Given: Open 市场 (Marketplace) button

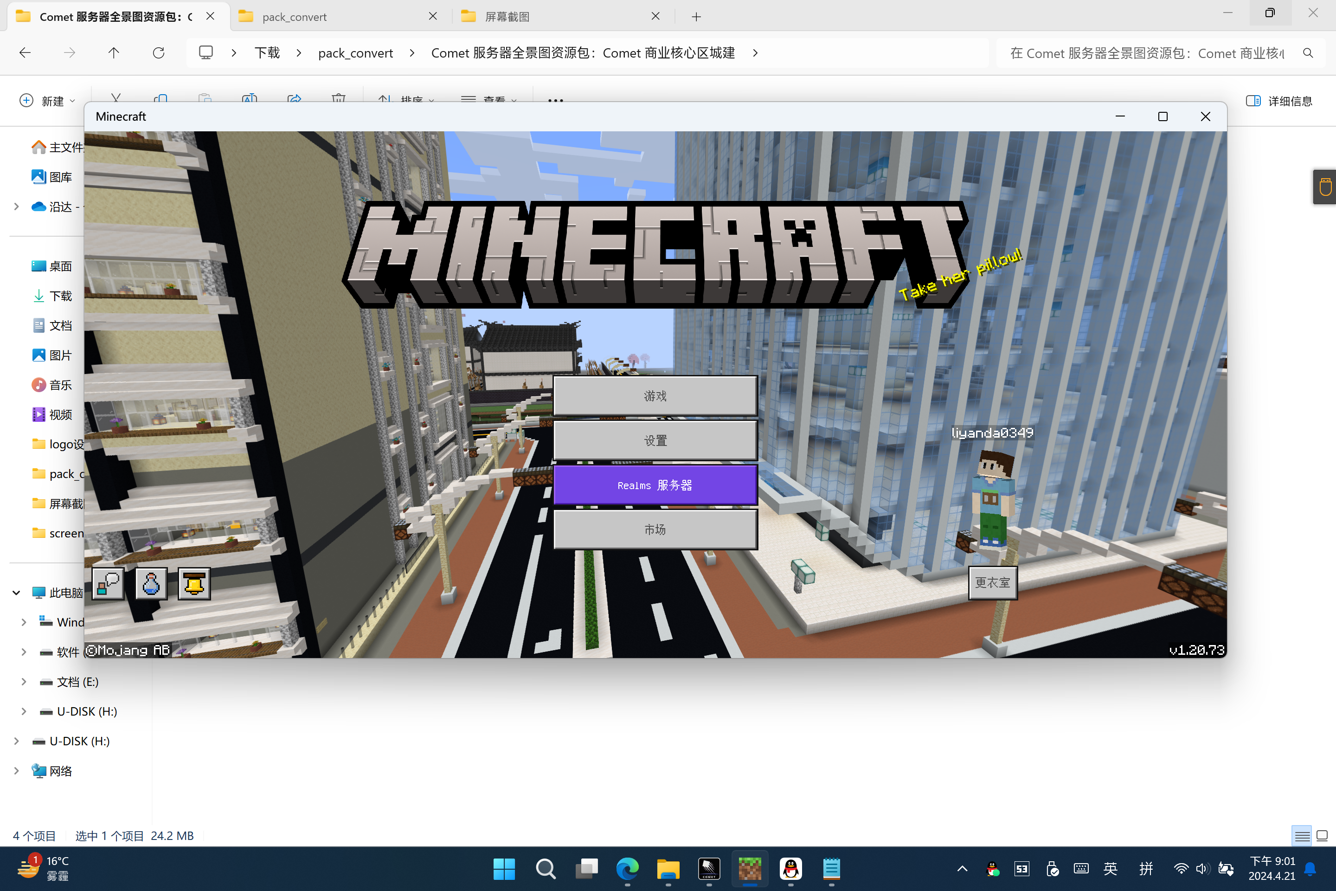Looking at the screenshot, I should point(655,529).
